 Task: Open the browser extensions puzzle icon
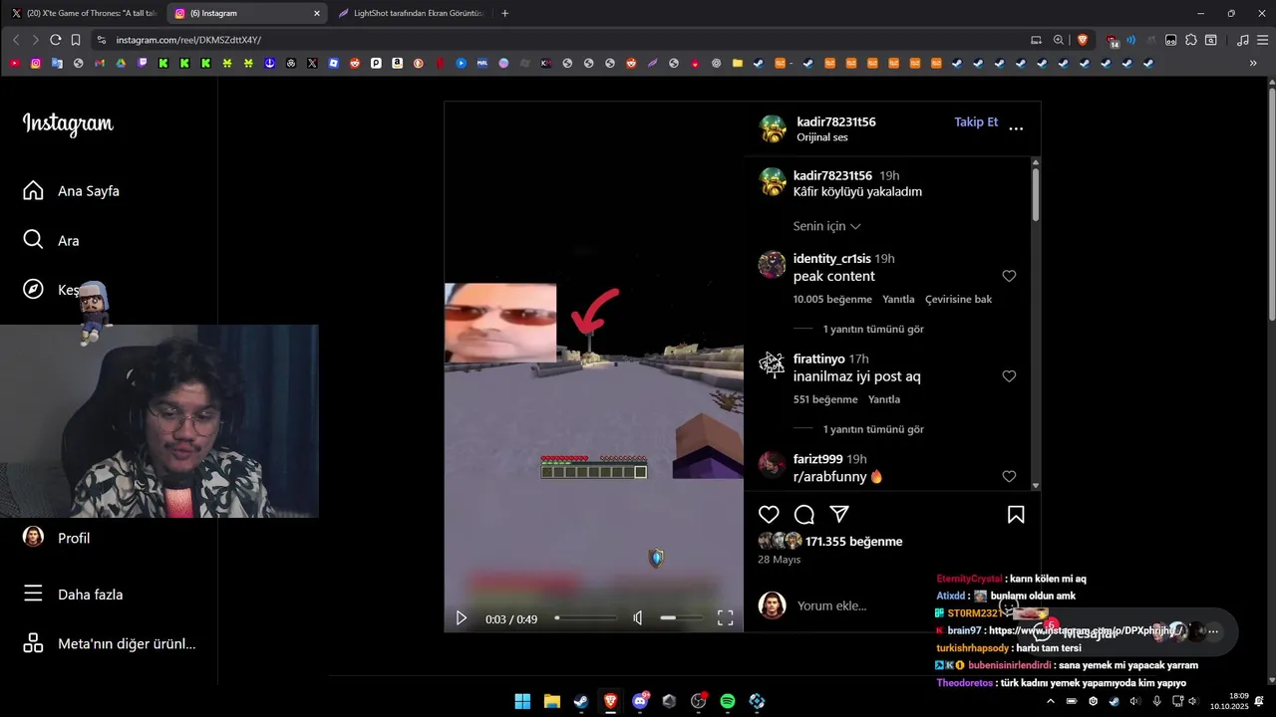[x=1190, y=40]
